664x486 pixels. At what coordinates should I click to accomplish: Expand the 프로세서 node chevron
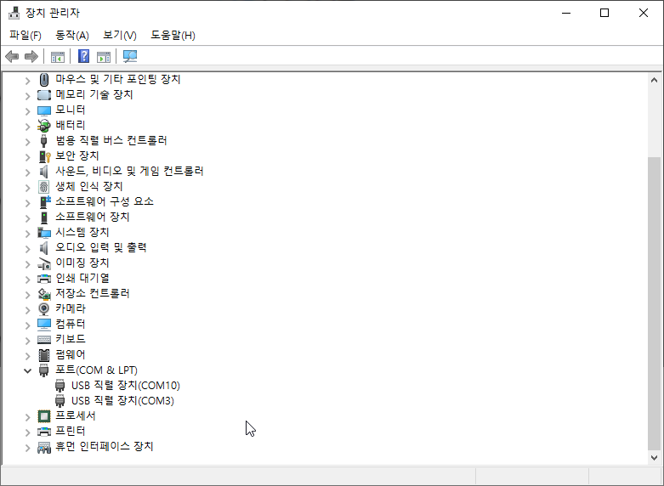click(27, 417)
